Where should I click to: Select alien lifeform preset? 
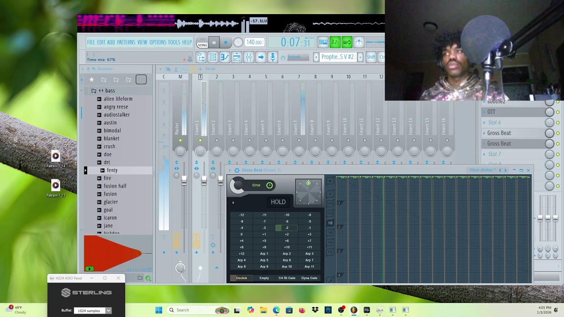point(118,99)
